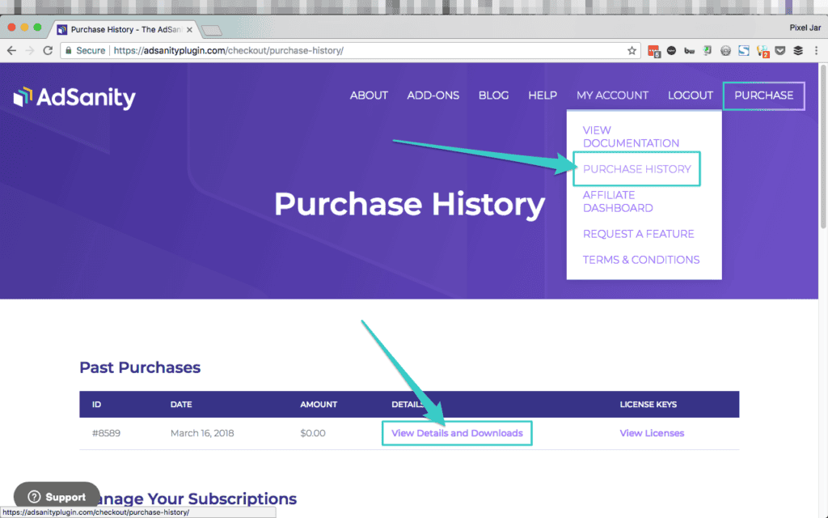Open Chrome's three-dot menu
The height and width of the screenshot is (518, 828).
(816, 50)
